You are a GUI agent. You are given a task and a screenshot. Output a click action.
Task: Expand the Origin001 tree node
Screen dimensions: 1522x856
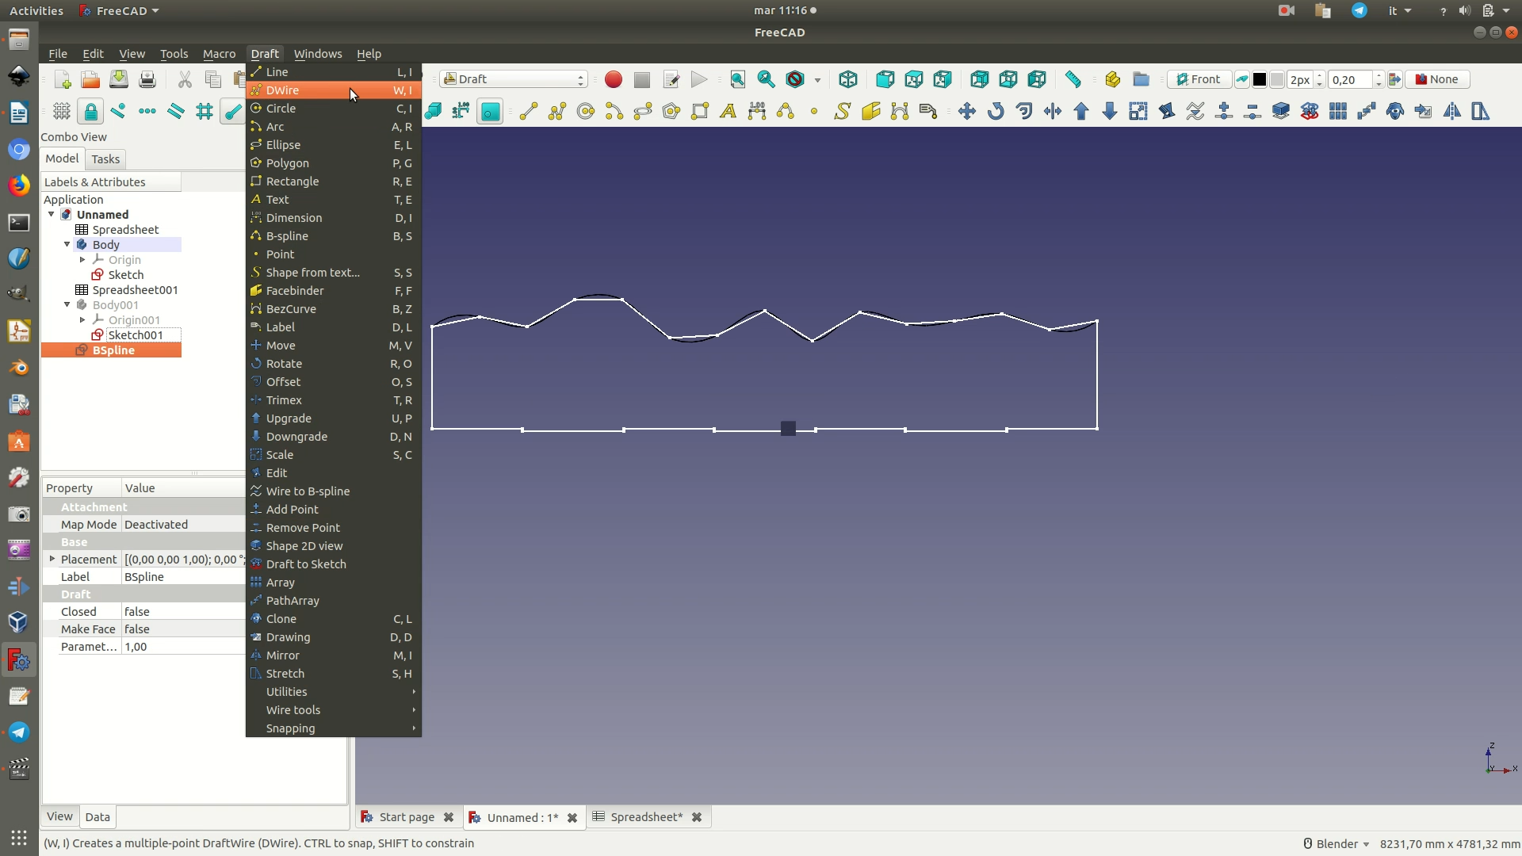(82, 320)
